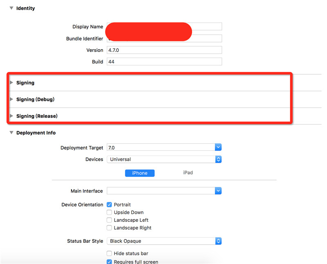
Task: Uncheck the Portrait orientation checkbox
Action: tap(109, 205)
